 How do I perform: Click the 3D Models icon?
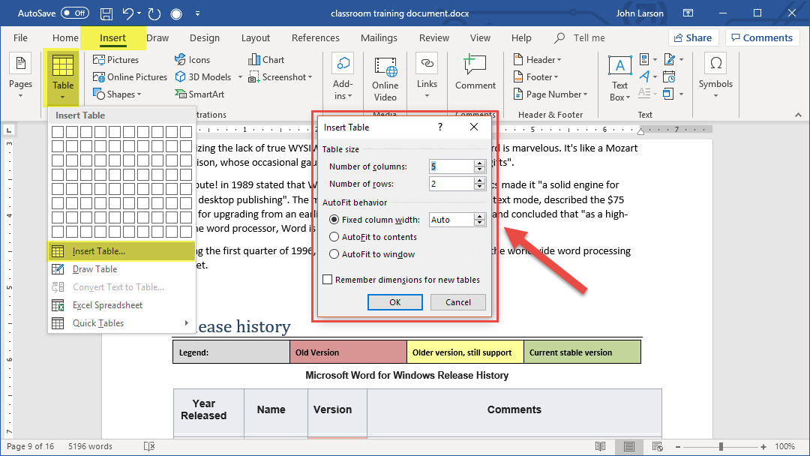point(204,76)
